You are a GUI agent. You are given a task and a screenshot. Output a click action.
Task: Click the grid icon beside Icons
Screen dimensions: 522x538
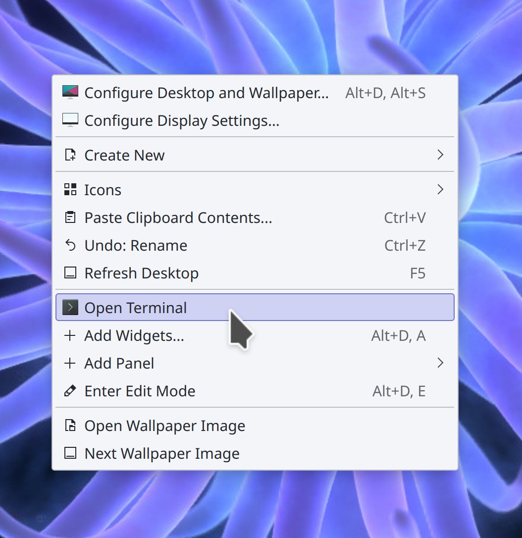click(x=70, y=190)
